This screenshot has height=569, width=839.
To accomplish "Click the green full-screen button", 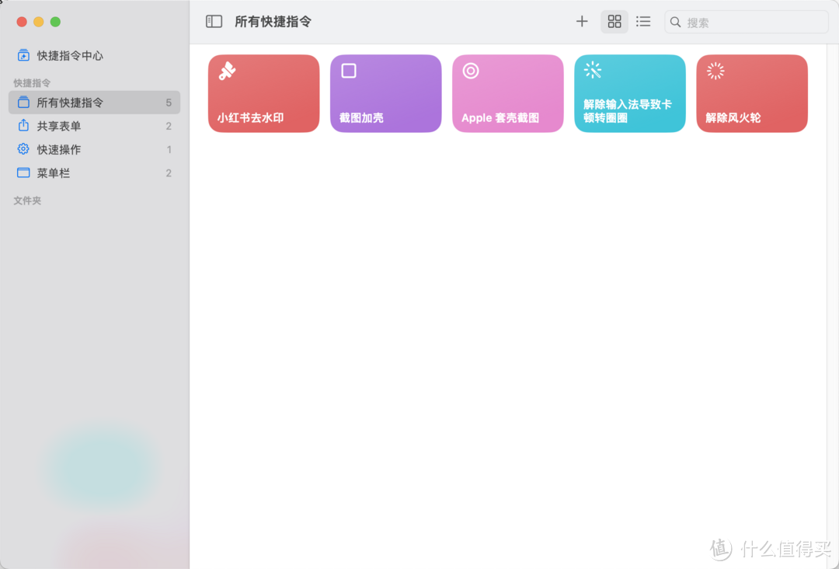I will (55, 22).
